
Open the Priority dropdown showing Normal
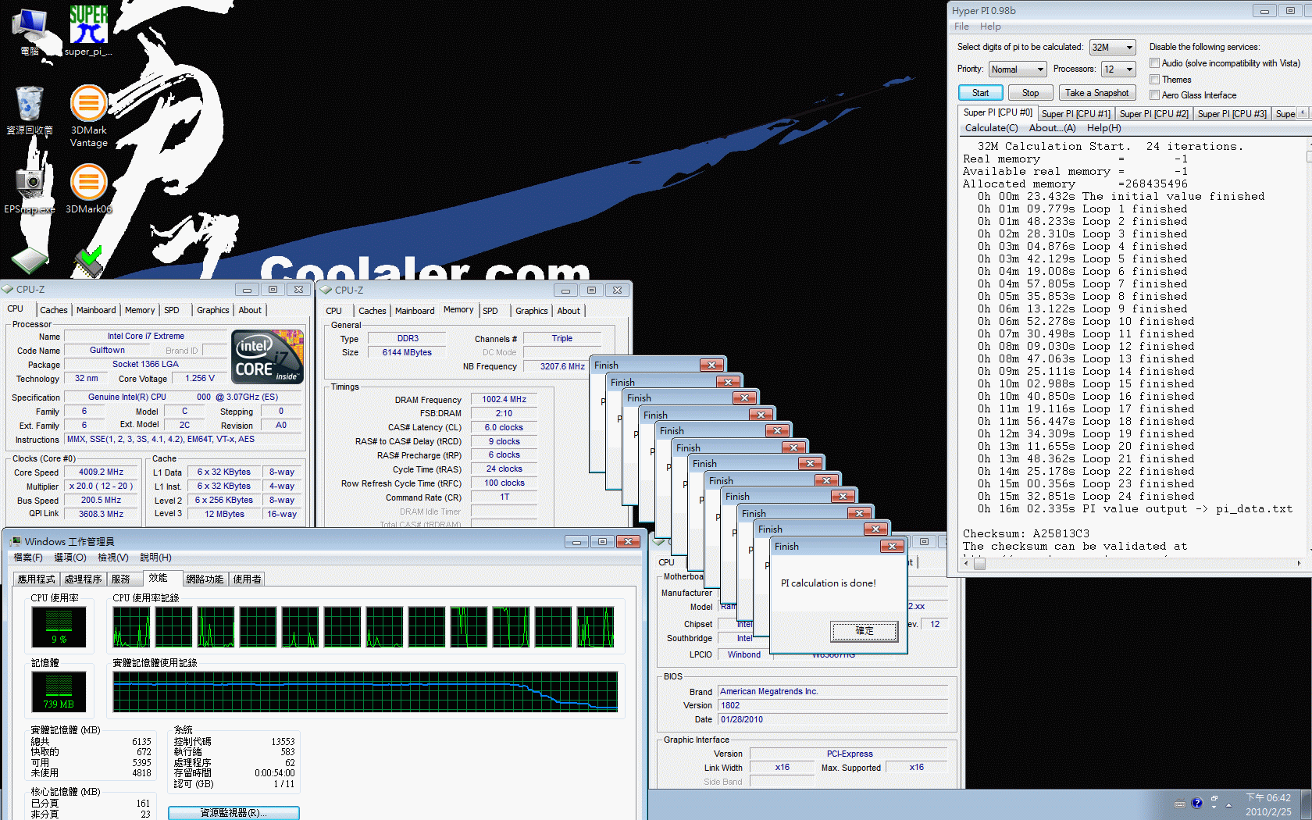1017,70
